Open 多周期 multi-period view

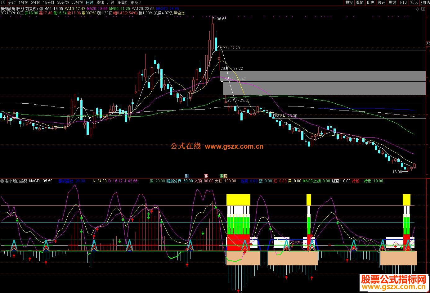pos(123,2)
